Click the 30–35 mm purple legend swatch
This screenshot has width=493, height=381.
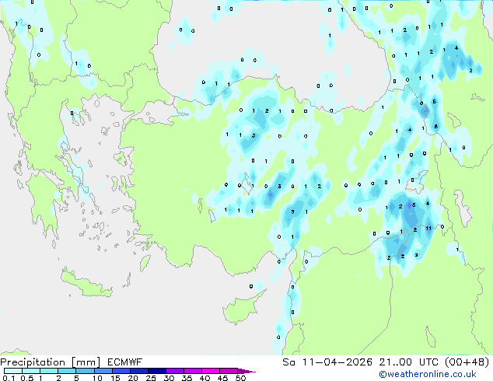click(x=174, y=371)
